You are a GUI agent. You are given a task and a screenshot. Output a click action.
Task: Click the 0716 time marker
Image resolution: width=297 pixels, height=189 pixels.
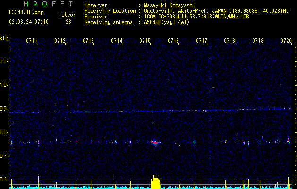coord(173,41)
